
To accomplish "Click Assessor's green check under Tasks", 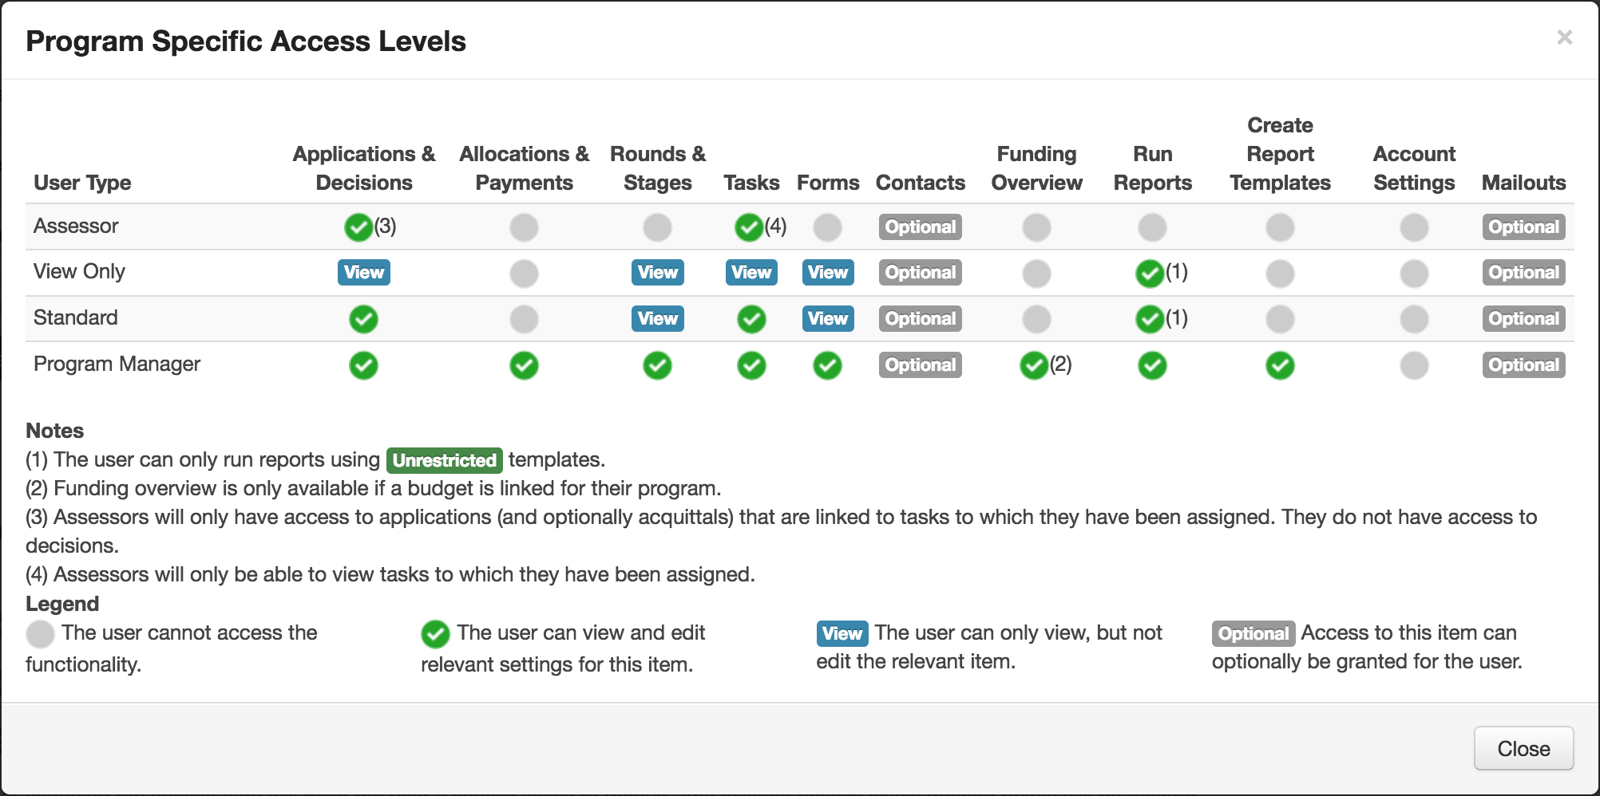I will (x=749, y=227).
